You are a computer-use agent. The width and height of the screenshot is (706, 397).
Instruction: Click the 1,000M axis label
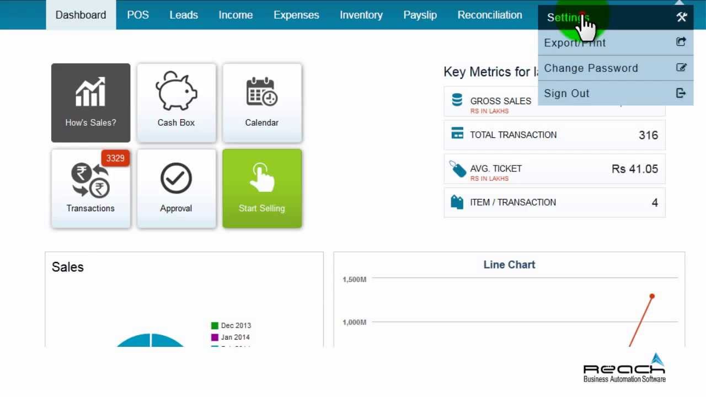[354, 322]
